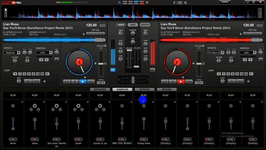Nudge left deck pitch down arrow
This screenshot has width=266, height=150.
[x=99, y=82]
